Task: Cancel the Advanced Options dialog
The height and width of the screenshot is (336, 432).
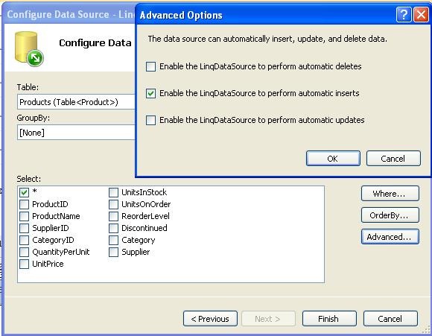Action: (x=393, y=159)
